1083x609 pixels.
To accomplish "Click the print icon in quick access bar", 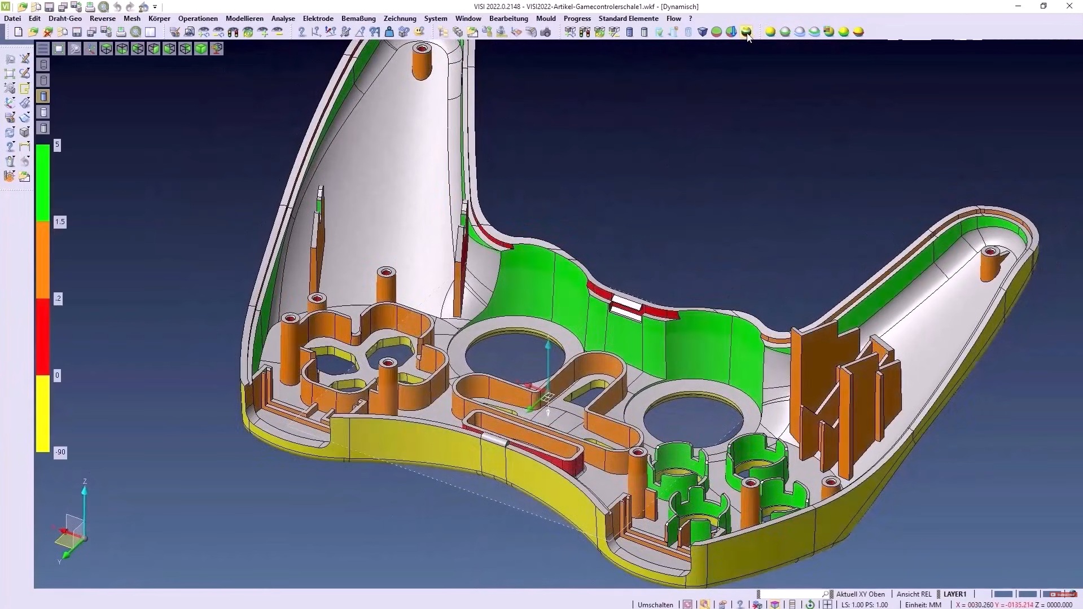I will (x=90, y=7).
